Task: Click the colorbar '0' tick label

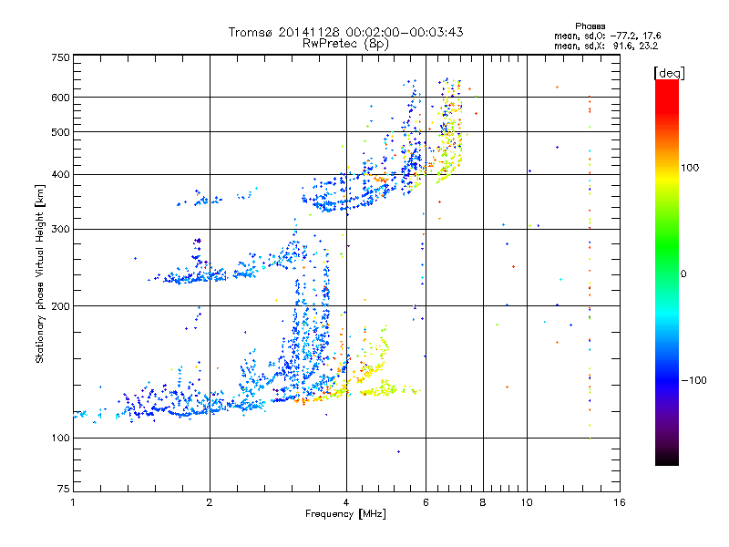Action: tap(683, 274)
